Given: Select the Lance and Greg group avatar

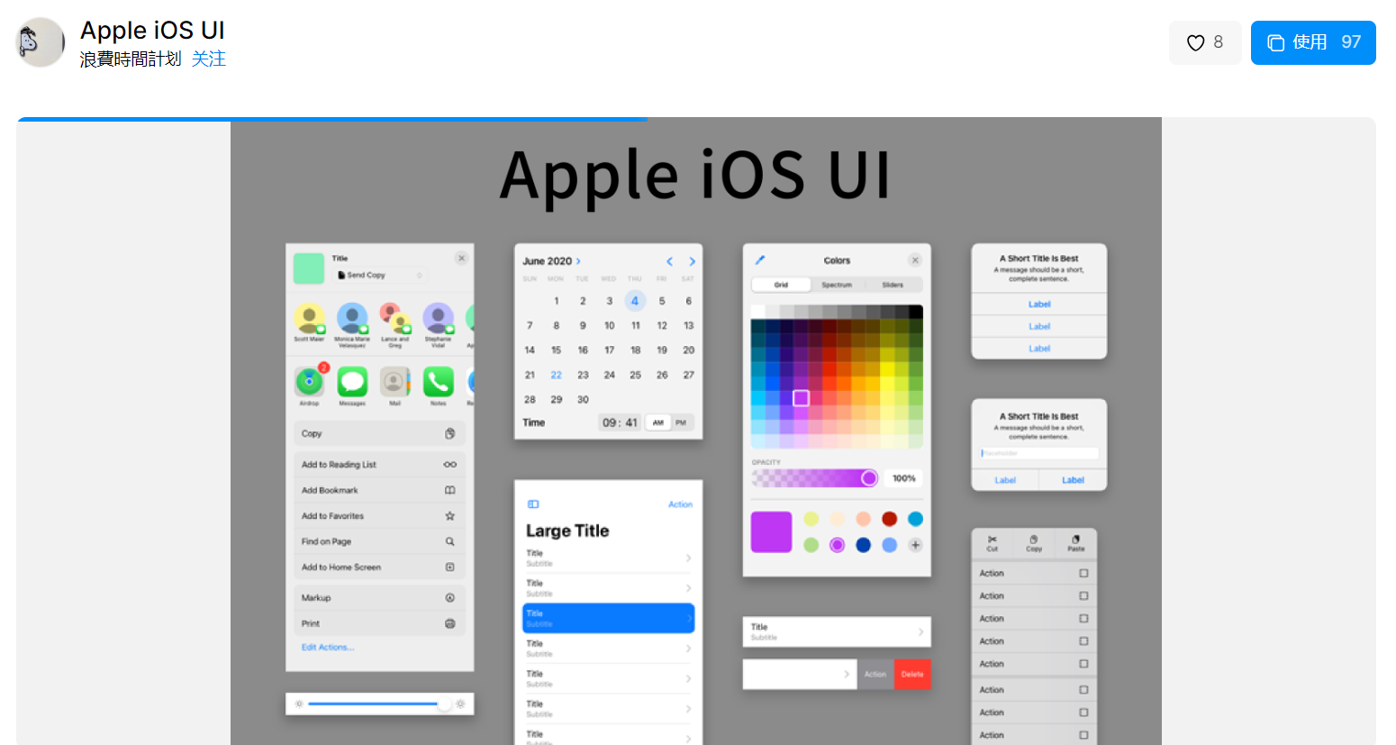Looking at the screenshot, I should click(x=394, y=319).
